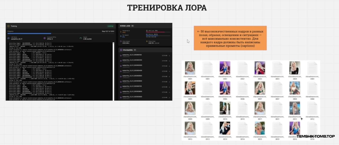Click the orange note about 50 frames
The width and height of the screenshot is (339, 145).
(230, 38)
